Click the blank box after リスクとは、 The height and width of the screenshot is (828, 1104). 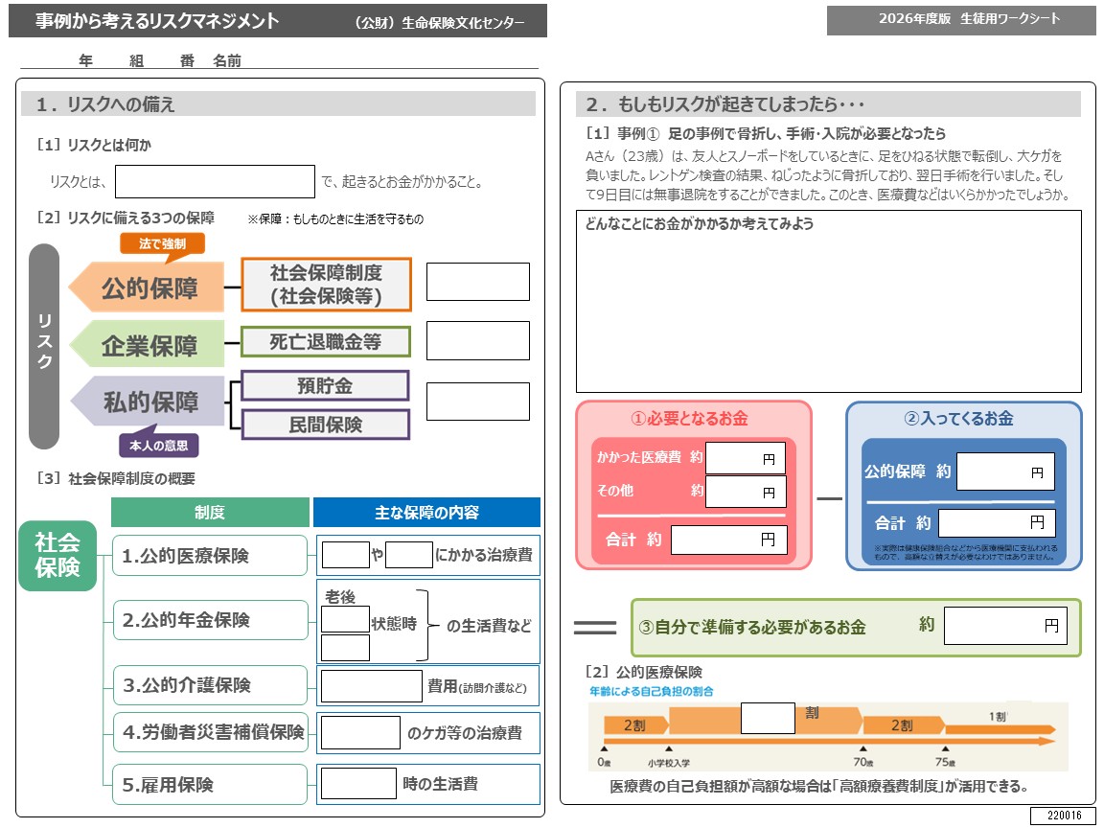pyautogui.click(x=215, y=181)
